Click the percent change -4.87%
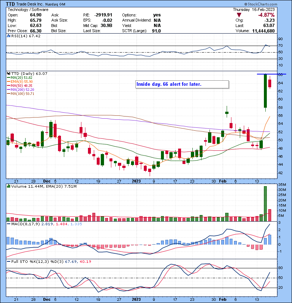This screenshot has height=303, width=292. click(x=266, y=15)
